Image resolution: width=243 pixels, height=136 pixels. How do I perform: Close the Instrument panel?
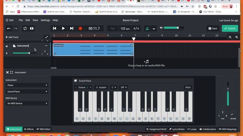tap(7, 73)
